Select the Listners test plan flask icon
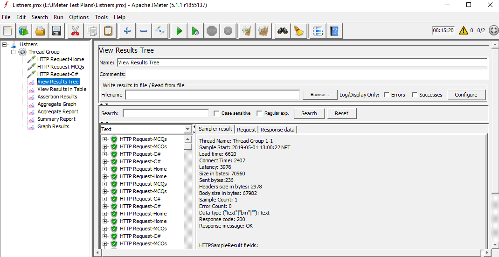The height and width of the screenshot is (257, 499). [14, 44]
